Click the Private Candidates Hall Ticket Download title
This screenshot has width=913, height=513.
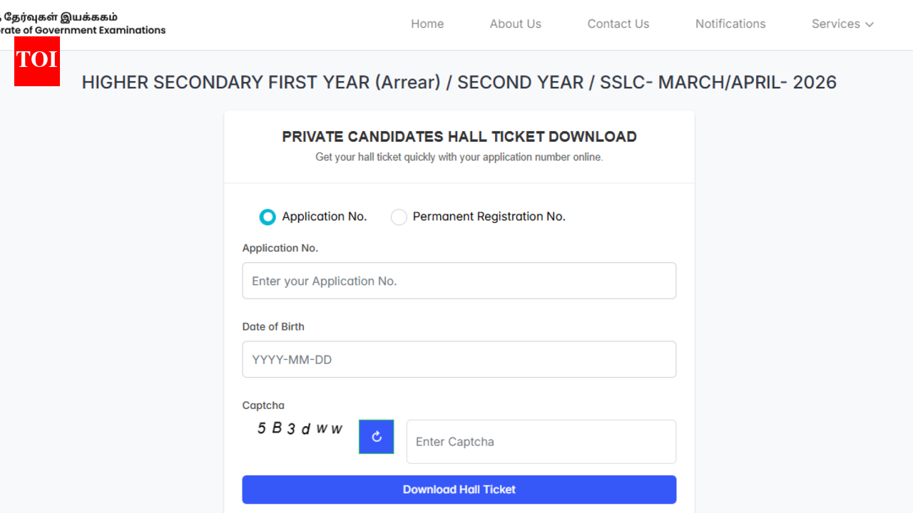459,137
